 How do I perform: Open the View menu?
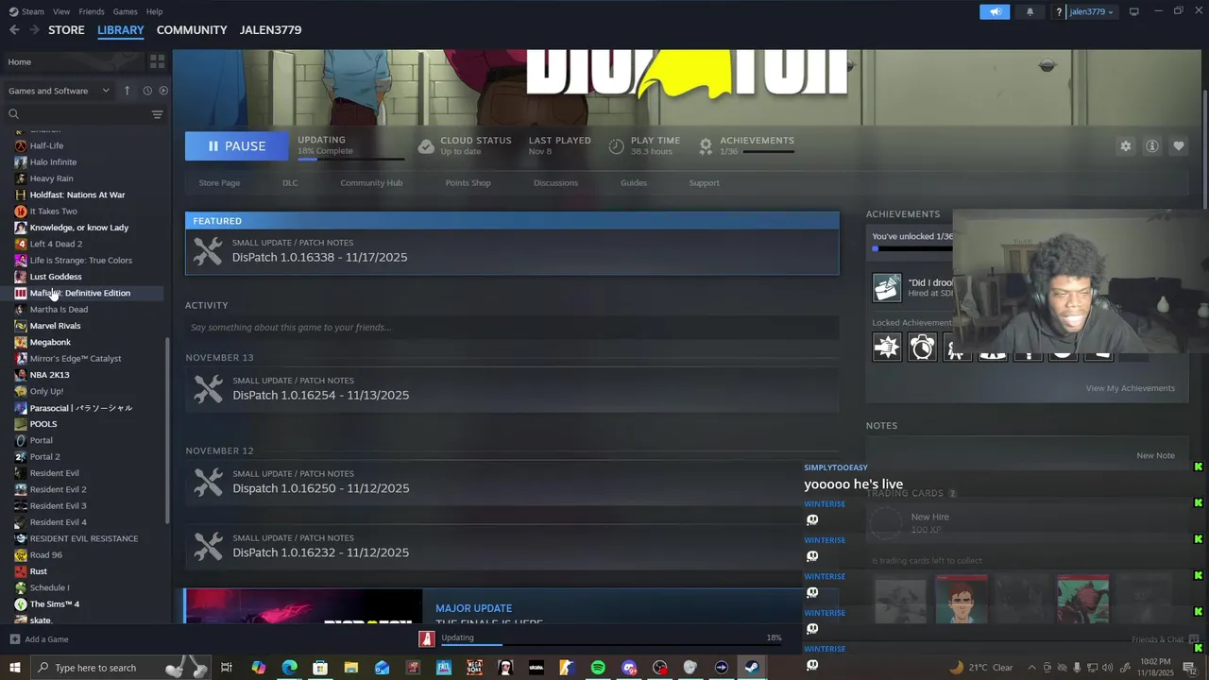click(61, 11)
